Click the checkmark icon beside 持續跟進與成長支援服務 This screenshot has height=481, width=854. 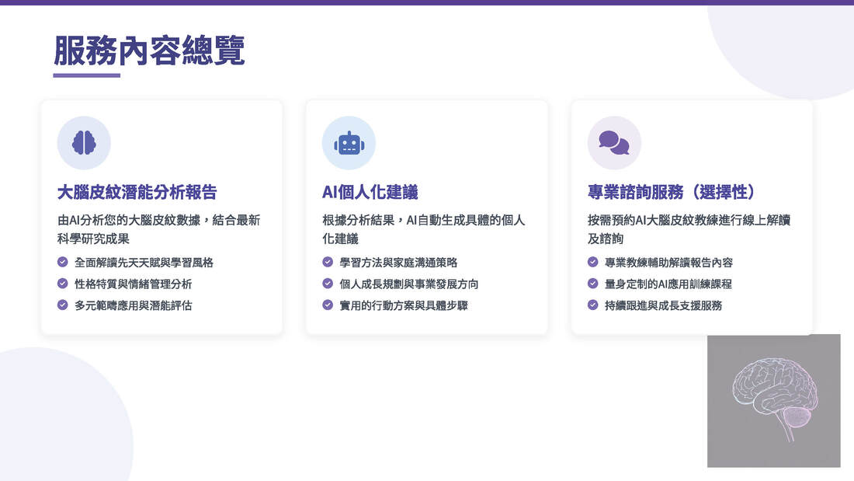(593, 305)
